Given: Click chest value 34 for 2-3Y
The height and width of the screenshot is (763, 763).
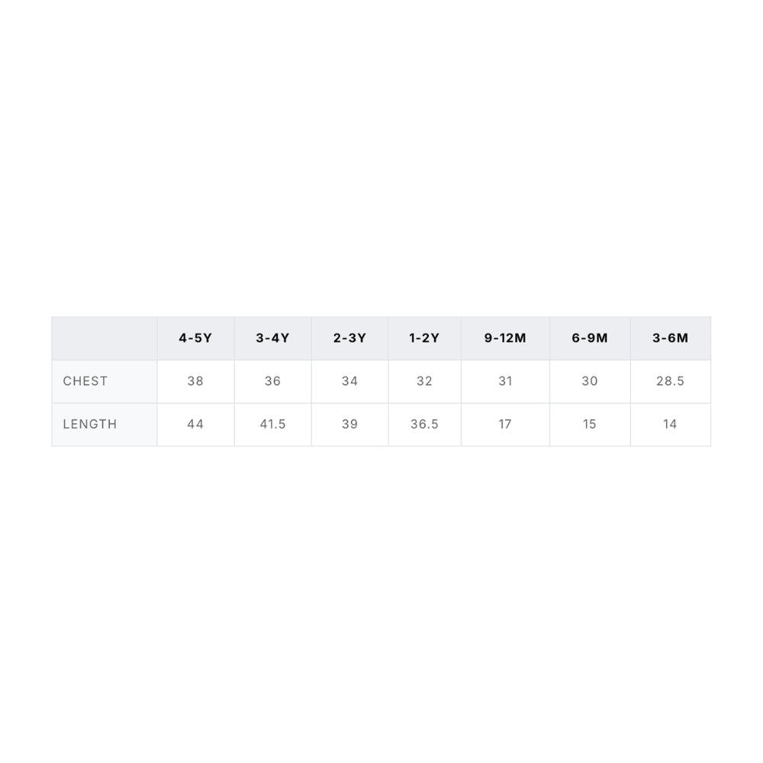Looking at the screenshot, I should (349, 381).
